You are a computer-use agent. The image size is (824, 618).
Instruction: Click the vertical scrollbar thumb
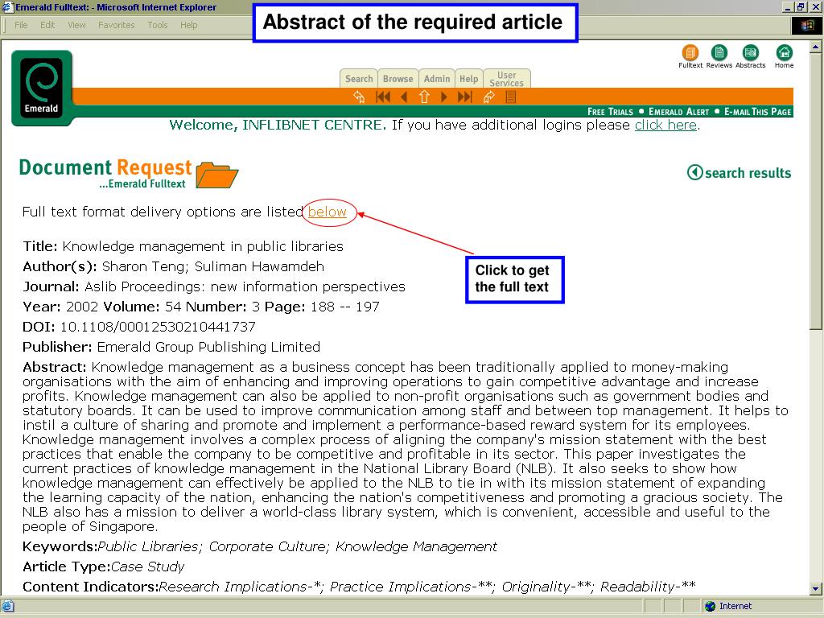(x=816, y=192)
